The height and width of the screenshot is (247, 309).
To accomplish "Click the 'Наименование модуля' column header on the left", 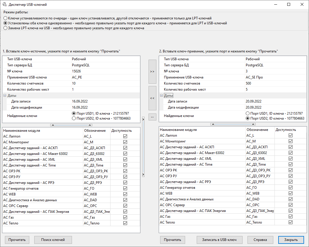I will pos(42,130).
